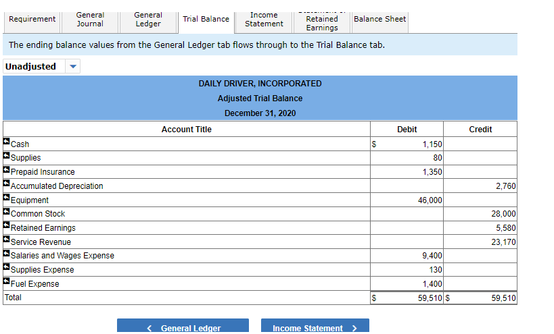Click the link icon beside Cash
554x334 pixels.
(6, 141)
